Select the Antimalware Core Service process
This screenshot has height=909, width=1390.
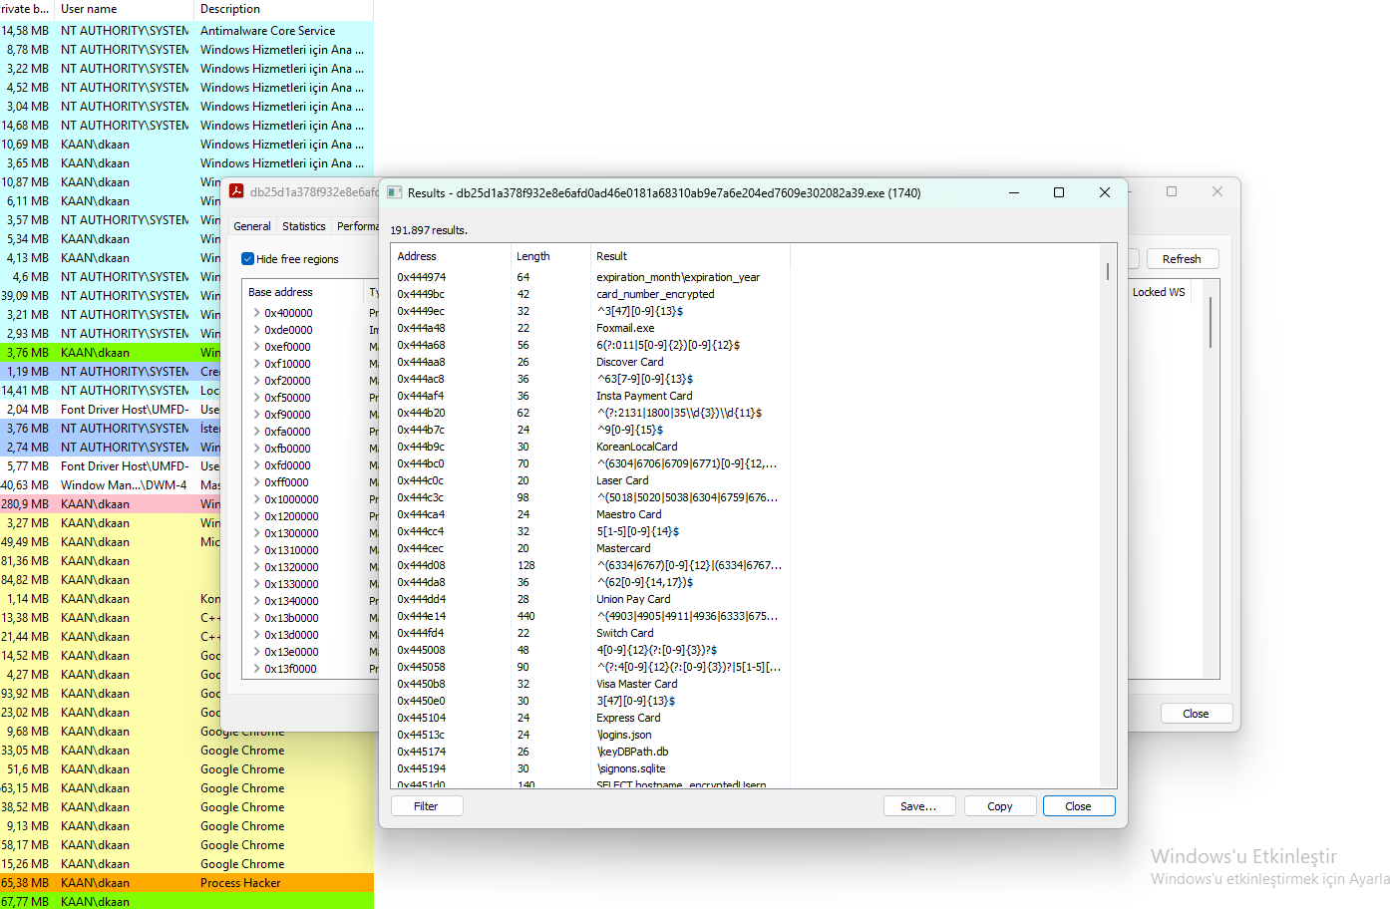click(x=186, y=31)
